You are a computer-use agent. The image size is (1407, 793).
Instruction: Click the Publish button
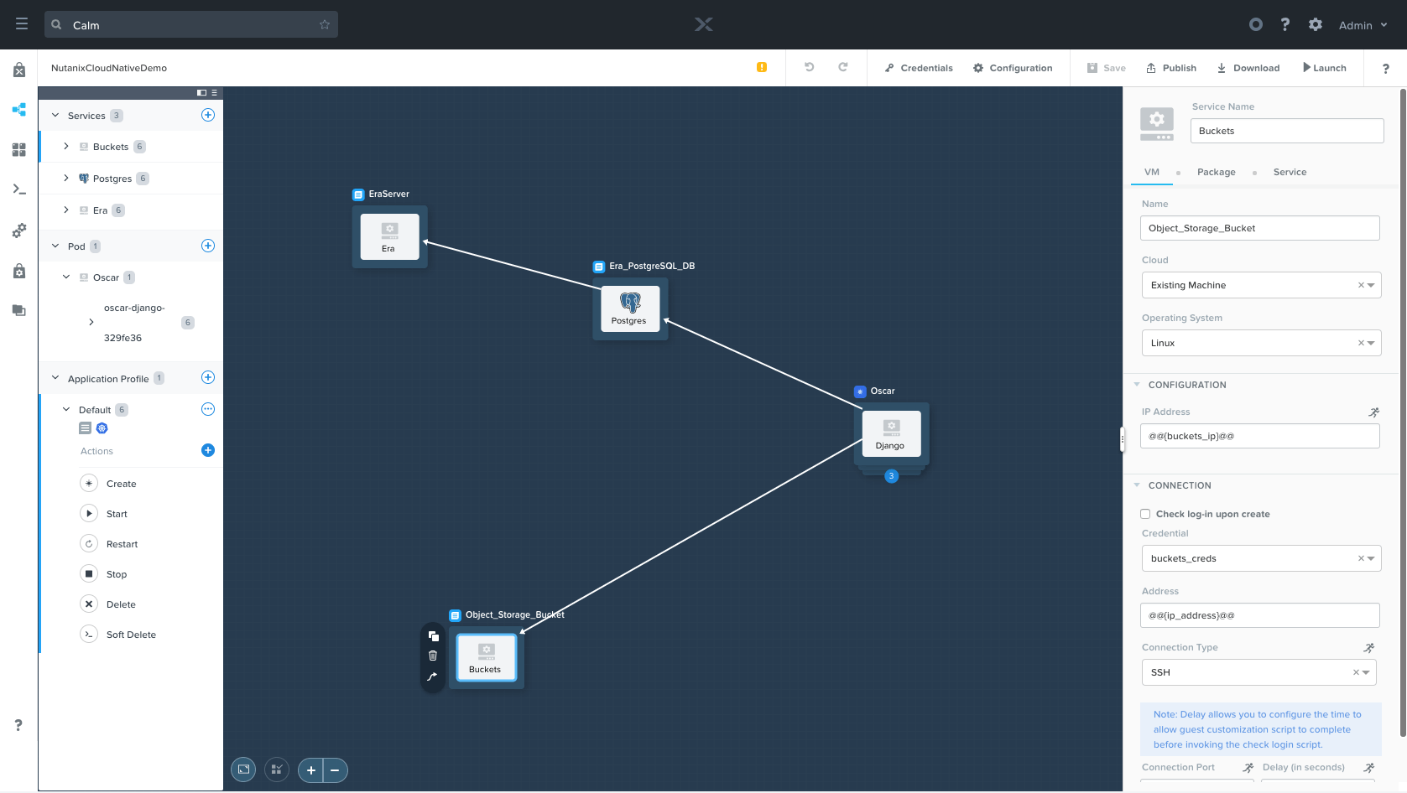coord(1171,68)
